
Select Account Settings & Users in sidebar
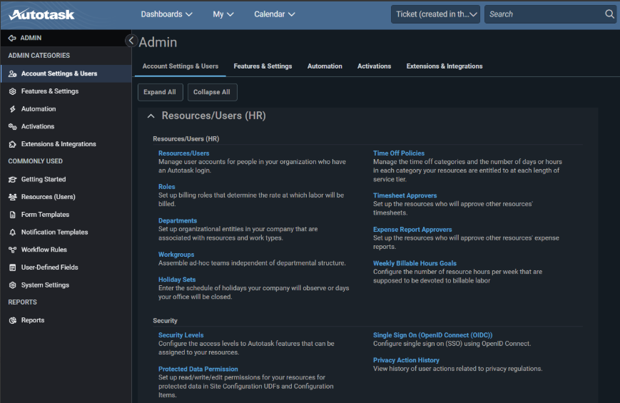tap(66, 73)
